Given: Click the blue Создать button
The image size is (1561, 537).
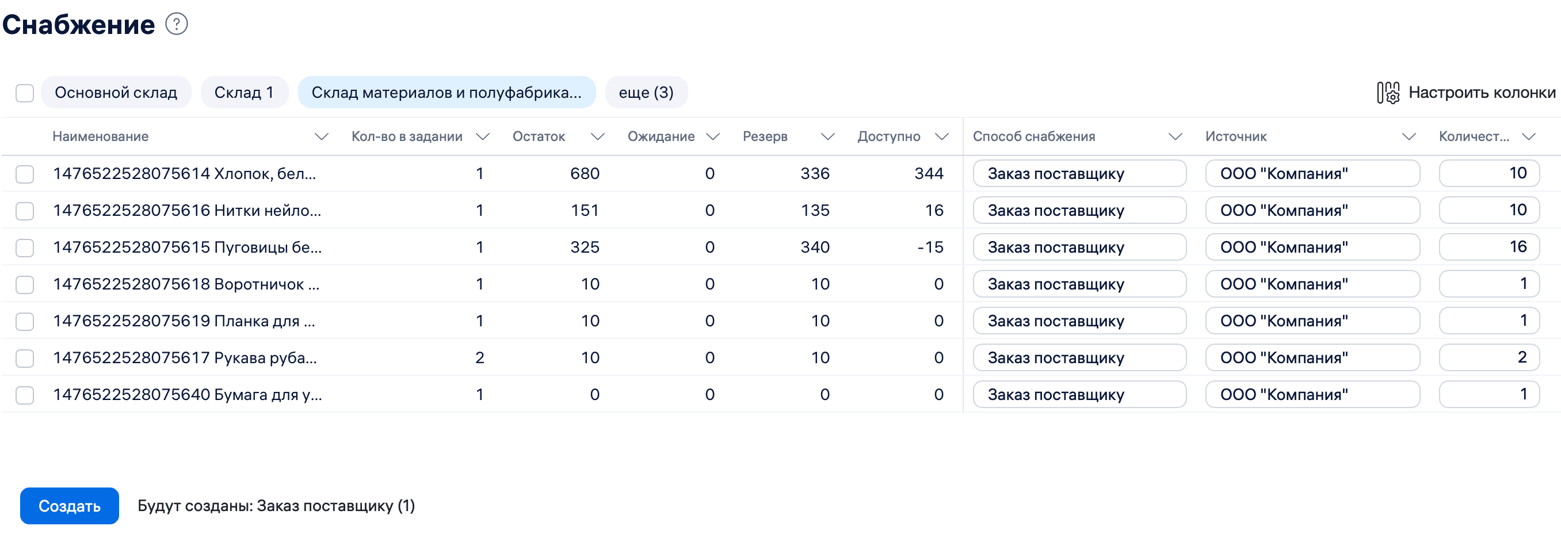Looking at the screenshot, I should pos(70,506).
